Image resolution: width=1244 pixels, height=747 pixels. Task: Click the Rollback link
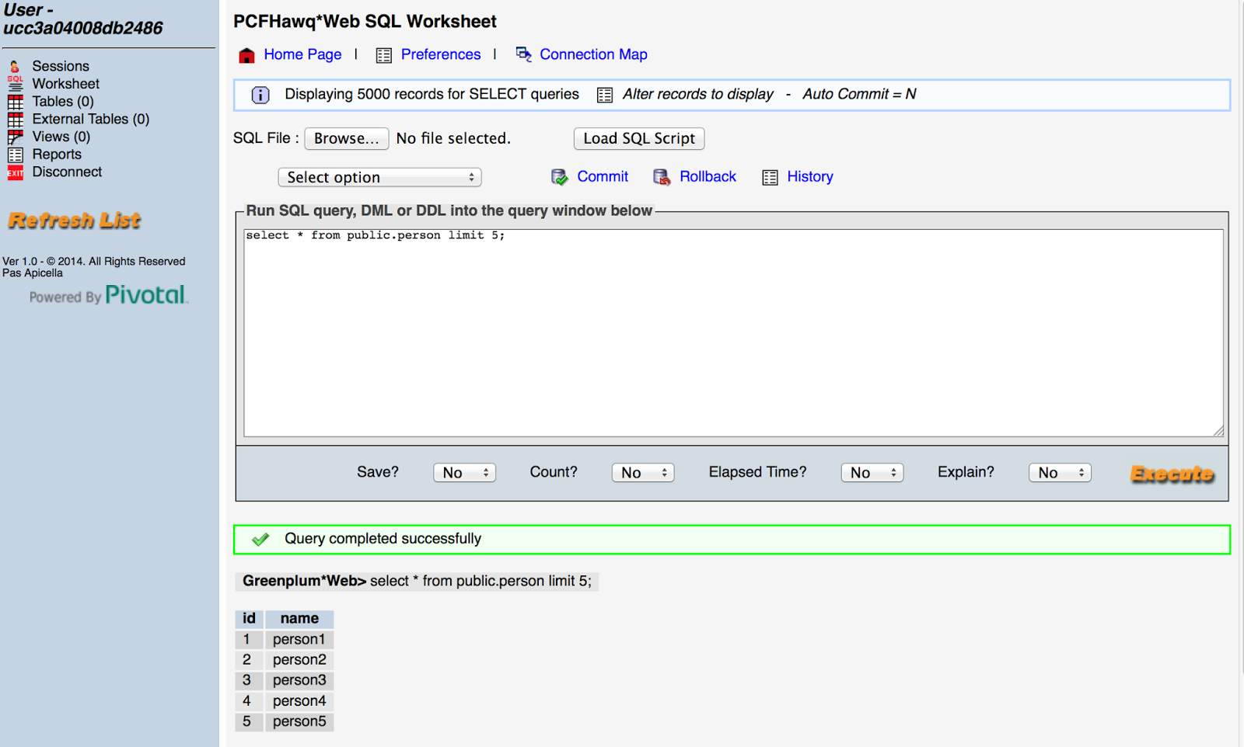coord(708,176)
